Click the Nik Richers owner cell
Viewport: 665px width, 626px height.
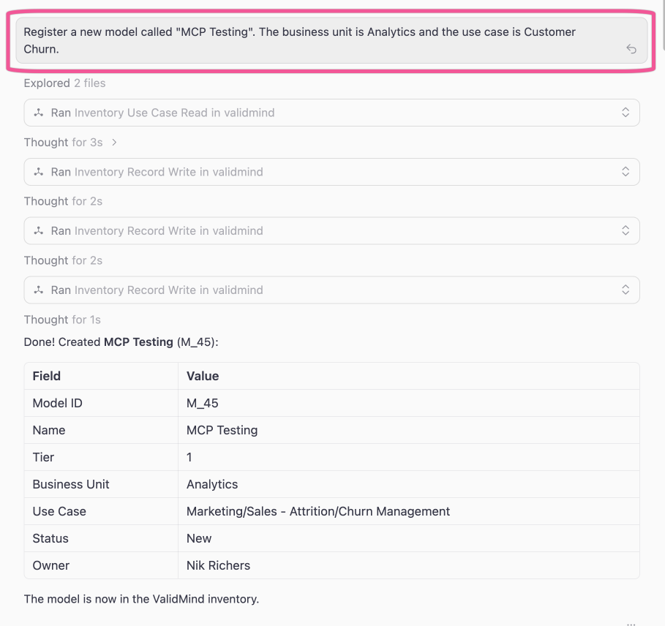[218, 565]
